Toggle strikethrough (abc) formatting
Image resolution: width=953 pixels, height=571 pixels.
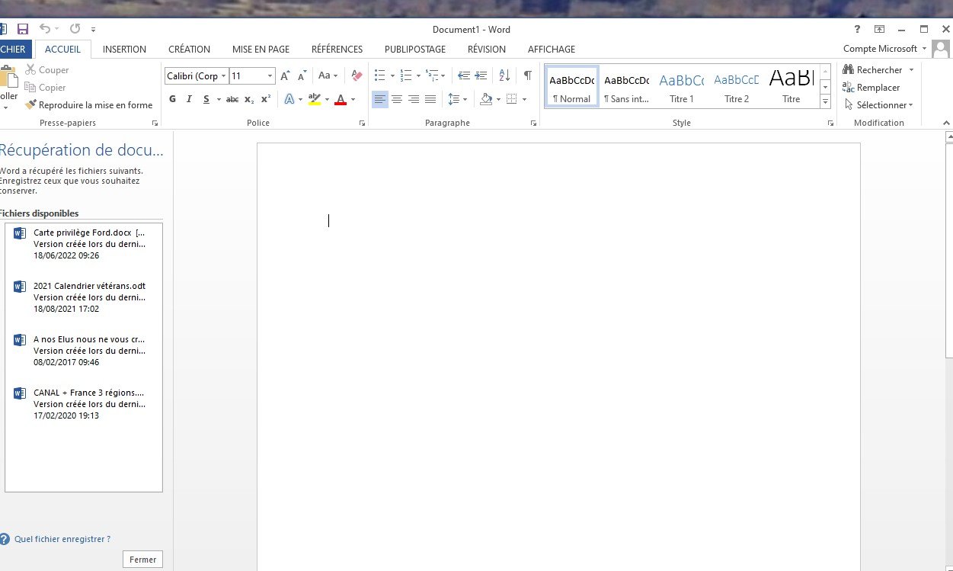[232, 99]
